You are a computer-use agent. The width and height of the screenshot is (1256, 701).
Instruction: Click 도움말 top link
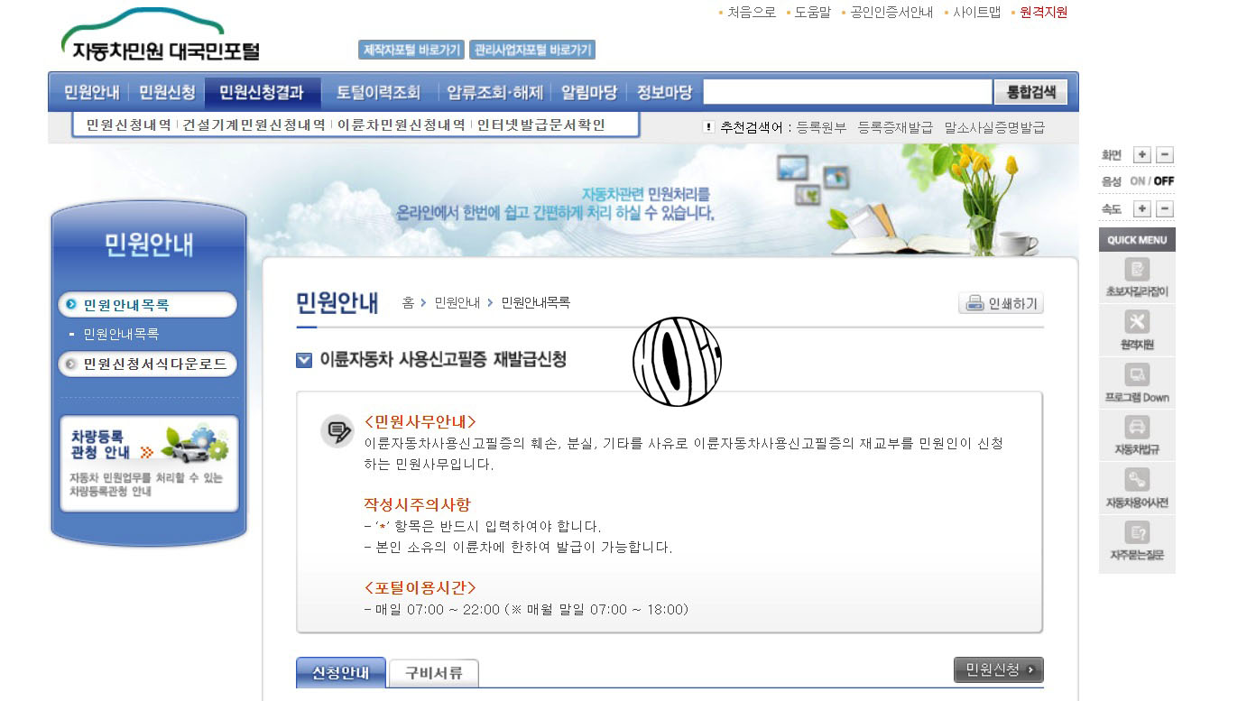tap(812, 12)
